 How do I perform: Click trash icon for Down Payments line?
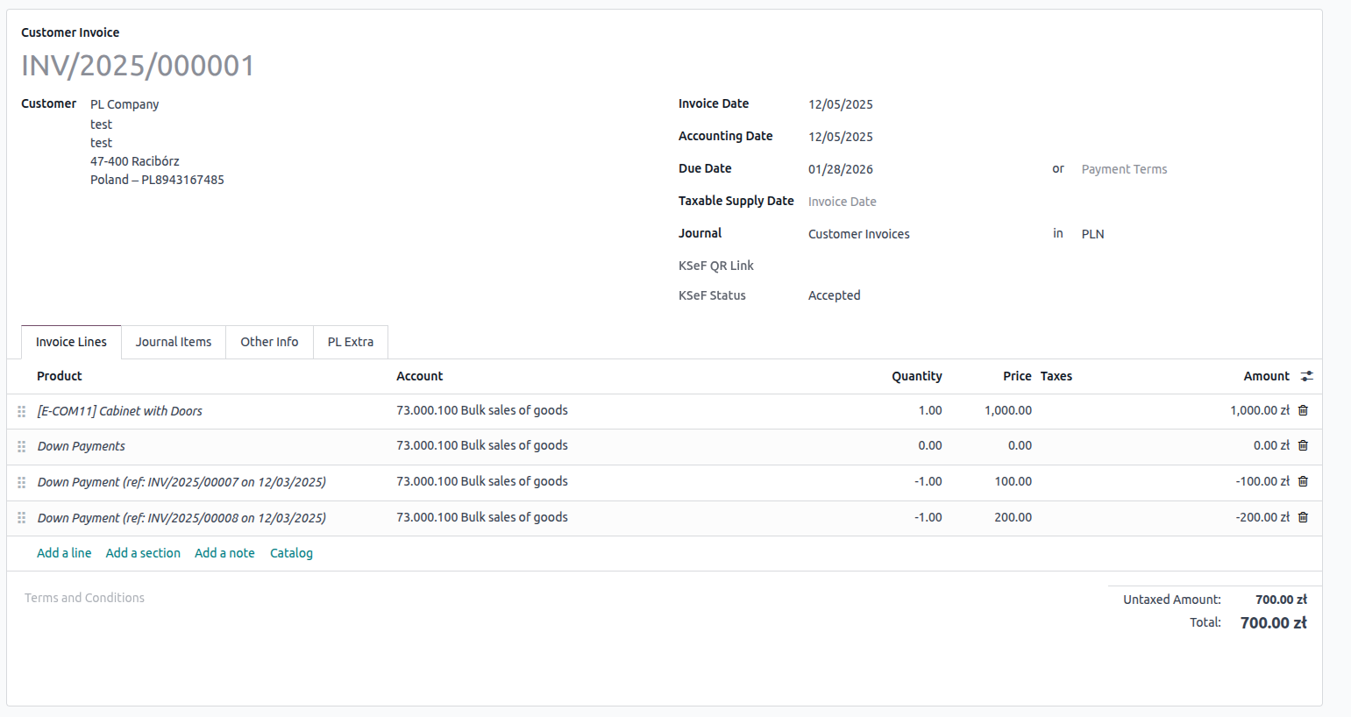(x=1303, y=445)
